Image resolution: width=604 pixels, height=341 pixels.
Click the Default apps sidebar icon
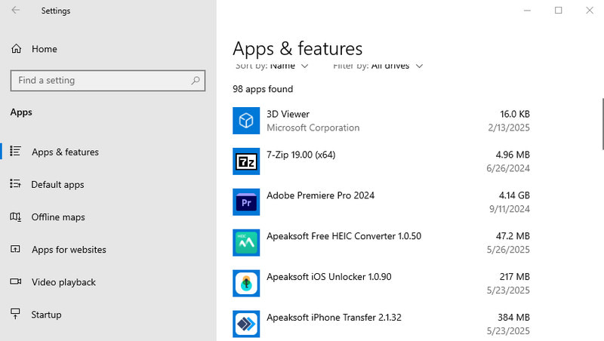click(x=15, y=184)
